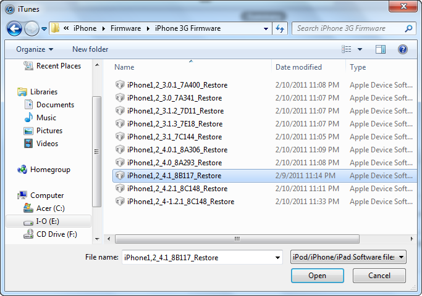422x296 pixels.
Task: Click the Videos filmstrip icon
Action: click(x=28, y=144)
